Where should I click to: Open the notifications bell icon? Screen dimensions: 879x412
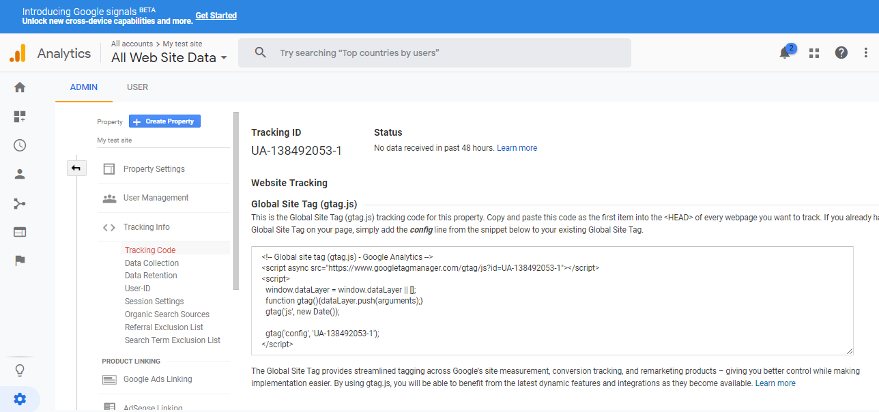click(785, 53)
